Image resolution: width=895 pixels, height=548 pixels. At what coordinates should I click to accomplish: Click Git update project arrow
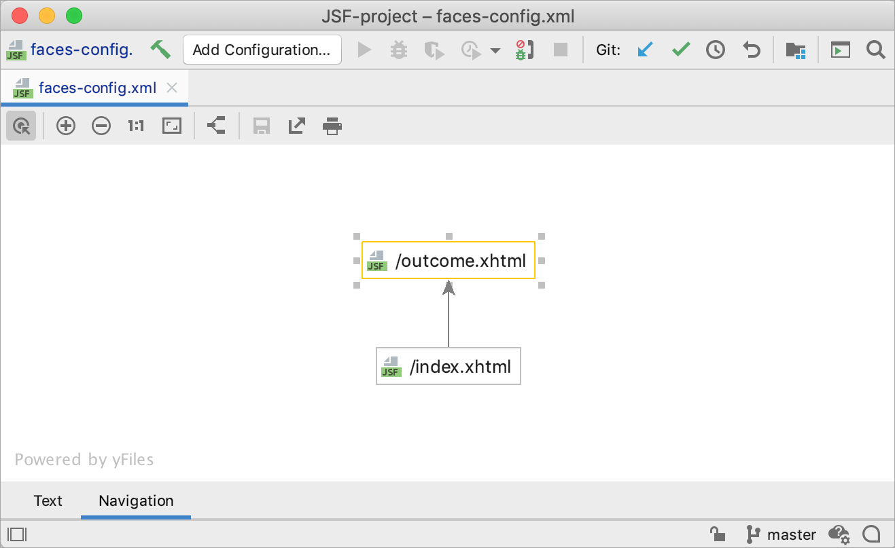tap(645, 50)
